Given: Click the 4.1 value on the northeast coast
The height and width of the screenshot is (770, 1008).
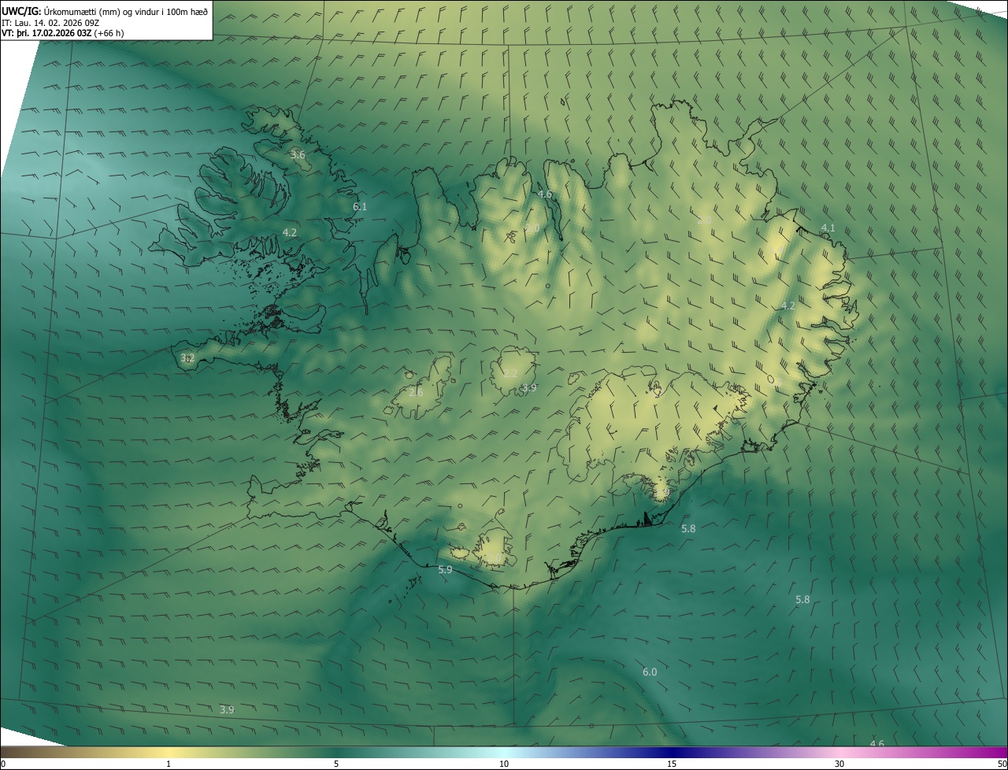Looking at the screenshot, I should tap(828, 228).
